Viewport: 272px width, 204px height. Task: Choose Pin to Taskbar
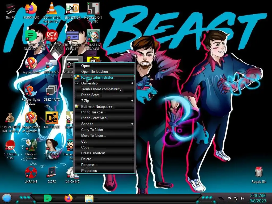click(x=105, y=112)
